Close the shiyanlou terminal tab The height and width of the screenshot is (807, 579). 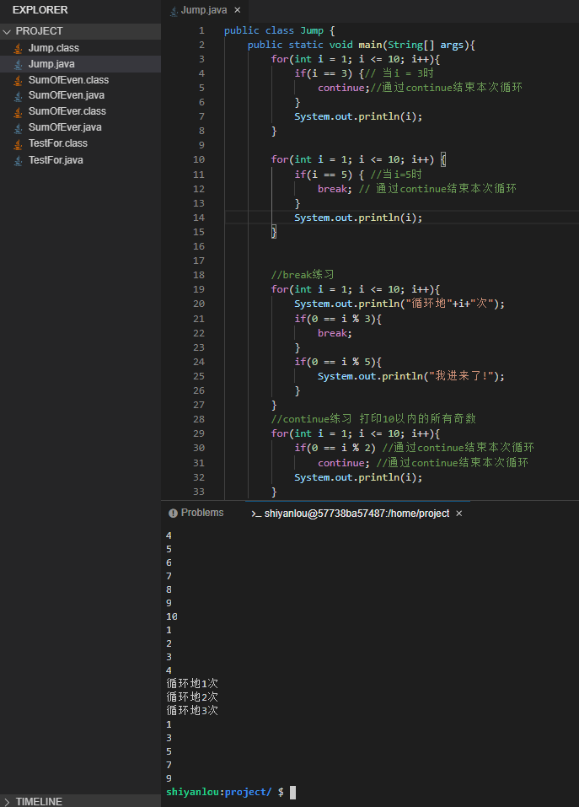click(459, 514)
